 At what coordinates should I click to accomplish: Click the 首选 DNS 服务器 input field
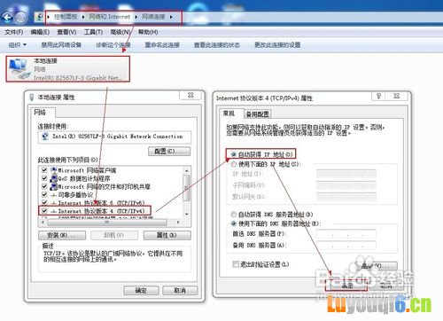(x=346, y=234)
